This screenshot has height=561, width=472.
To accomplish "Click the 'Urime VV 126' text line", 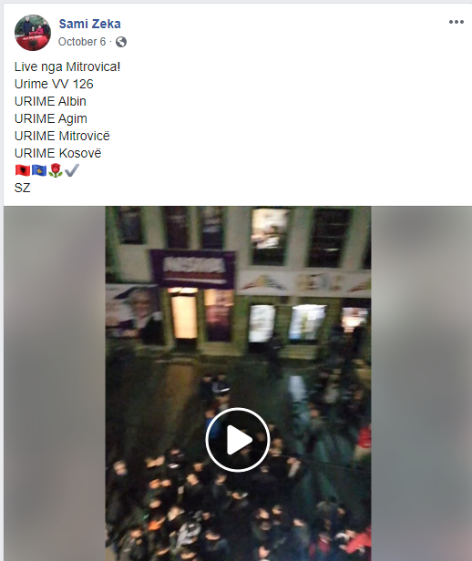I will click(54, 84).
